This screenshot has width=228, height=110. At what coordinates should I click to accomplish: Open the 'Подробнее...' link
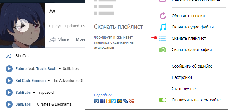pyautogui.click(x=105, y=95)
